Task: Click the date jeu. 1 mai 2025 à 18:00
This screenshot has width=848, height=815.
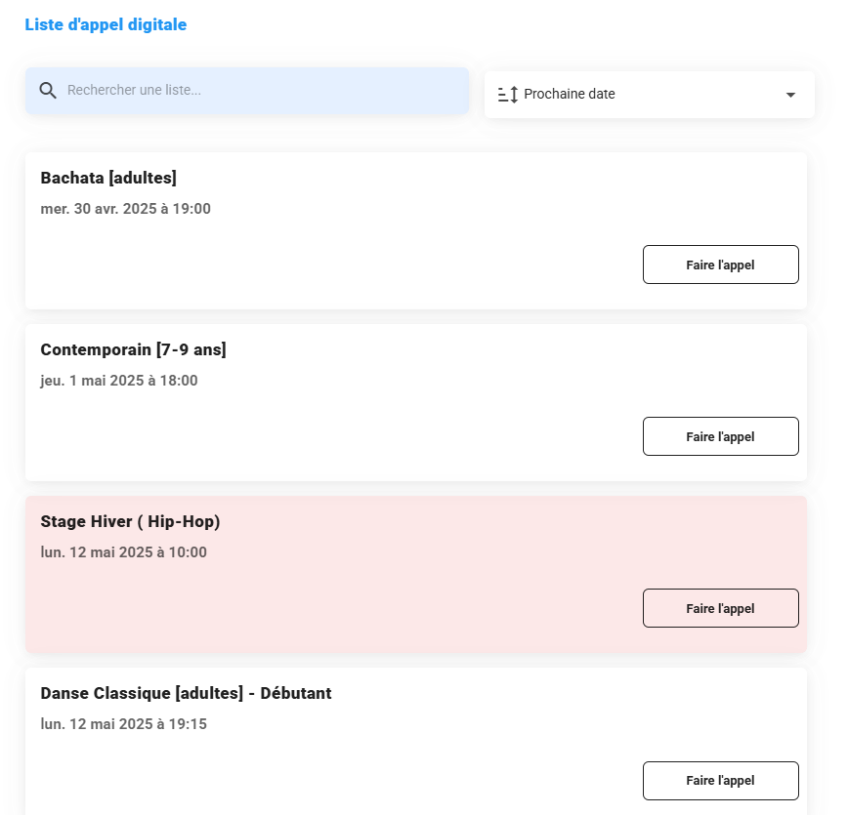Action: (x=119, y=381)
